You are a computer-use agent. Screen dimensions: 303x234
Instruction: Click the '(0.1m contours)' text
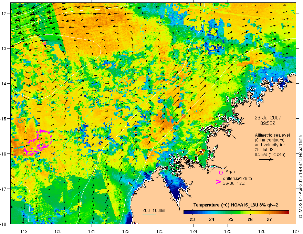[x=270, y=140]
